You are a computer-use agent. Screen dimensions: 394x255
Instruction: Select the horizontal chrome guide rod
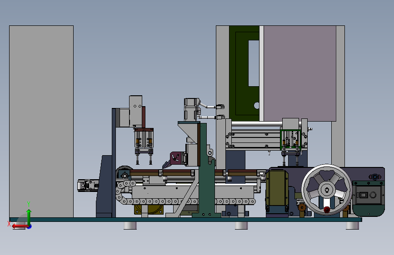pos(257,124)
